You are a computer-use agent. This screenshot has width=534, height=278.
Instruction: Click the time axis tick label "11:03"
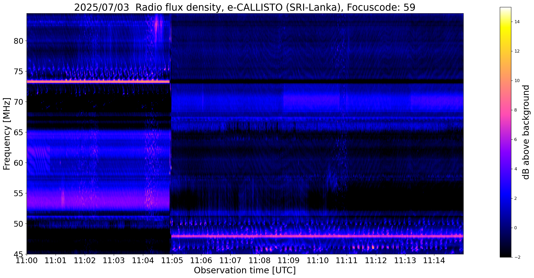pyautogui.click(x=114, y=261)
